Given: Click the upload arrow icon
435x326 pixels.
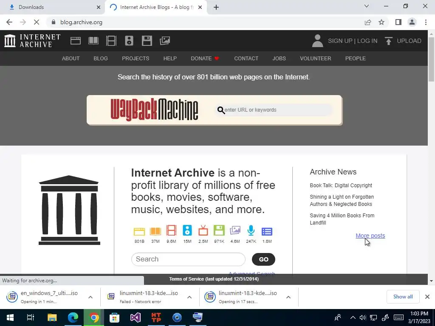Looking at the screenshot, I should [x=388, y=41].
